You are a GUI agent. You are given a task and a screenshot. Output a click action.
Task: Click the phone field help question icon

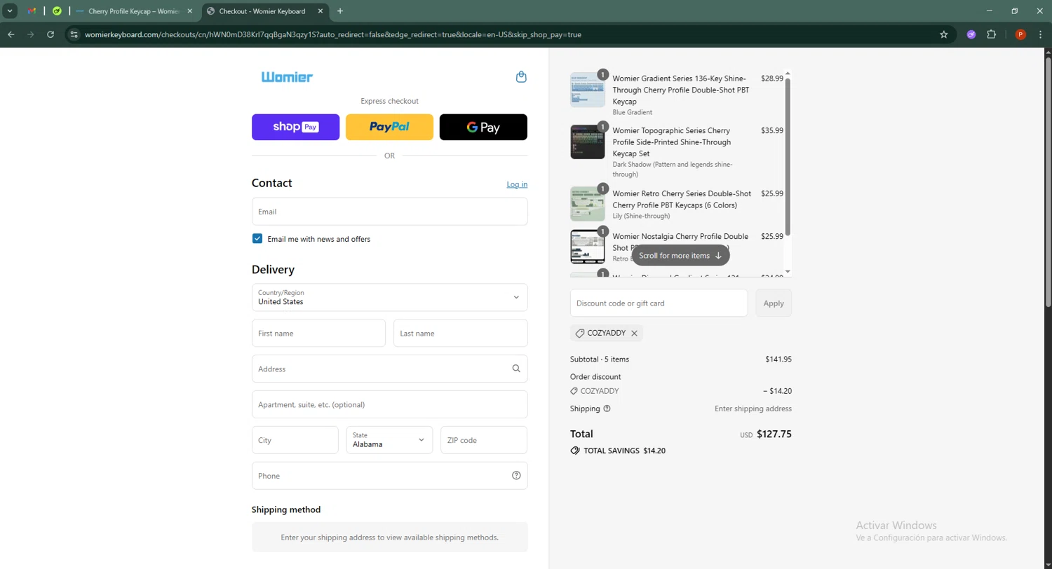click(x=516, y=475)
